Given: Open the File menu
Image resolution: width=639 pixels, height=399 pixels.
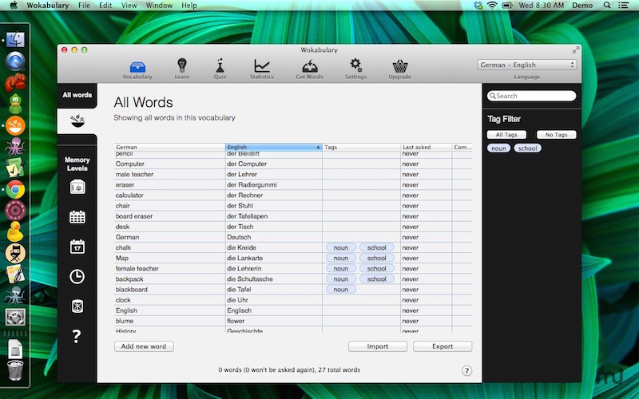Looking at the screenshot, I should click(84, 6).
